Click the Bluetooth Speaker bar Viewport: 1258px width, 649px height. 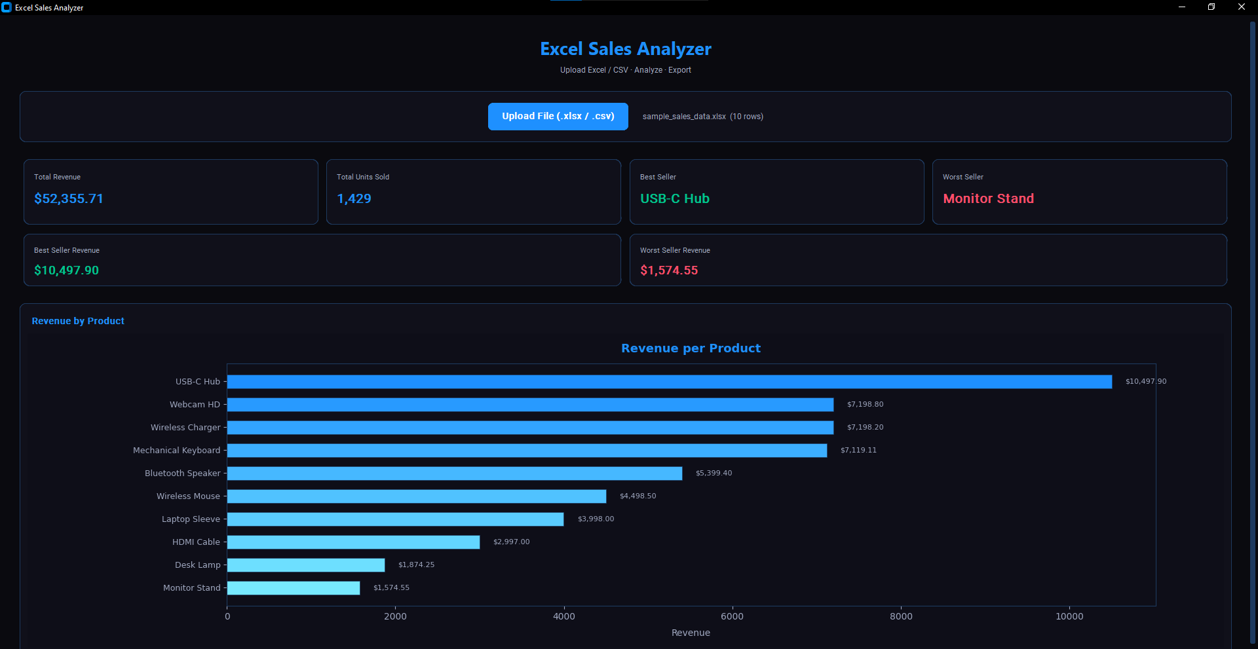(454, 473)
